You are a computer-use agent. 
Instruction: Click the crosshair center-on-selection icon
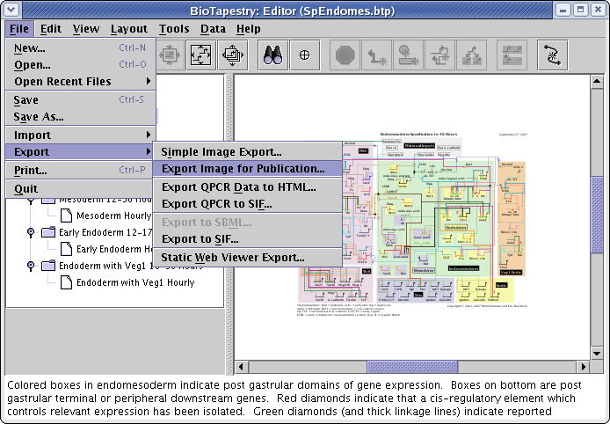[305, 55]
